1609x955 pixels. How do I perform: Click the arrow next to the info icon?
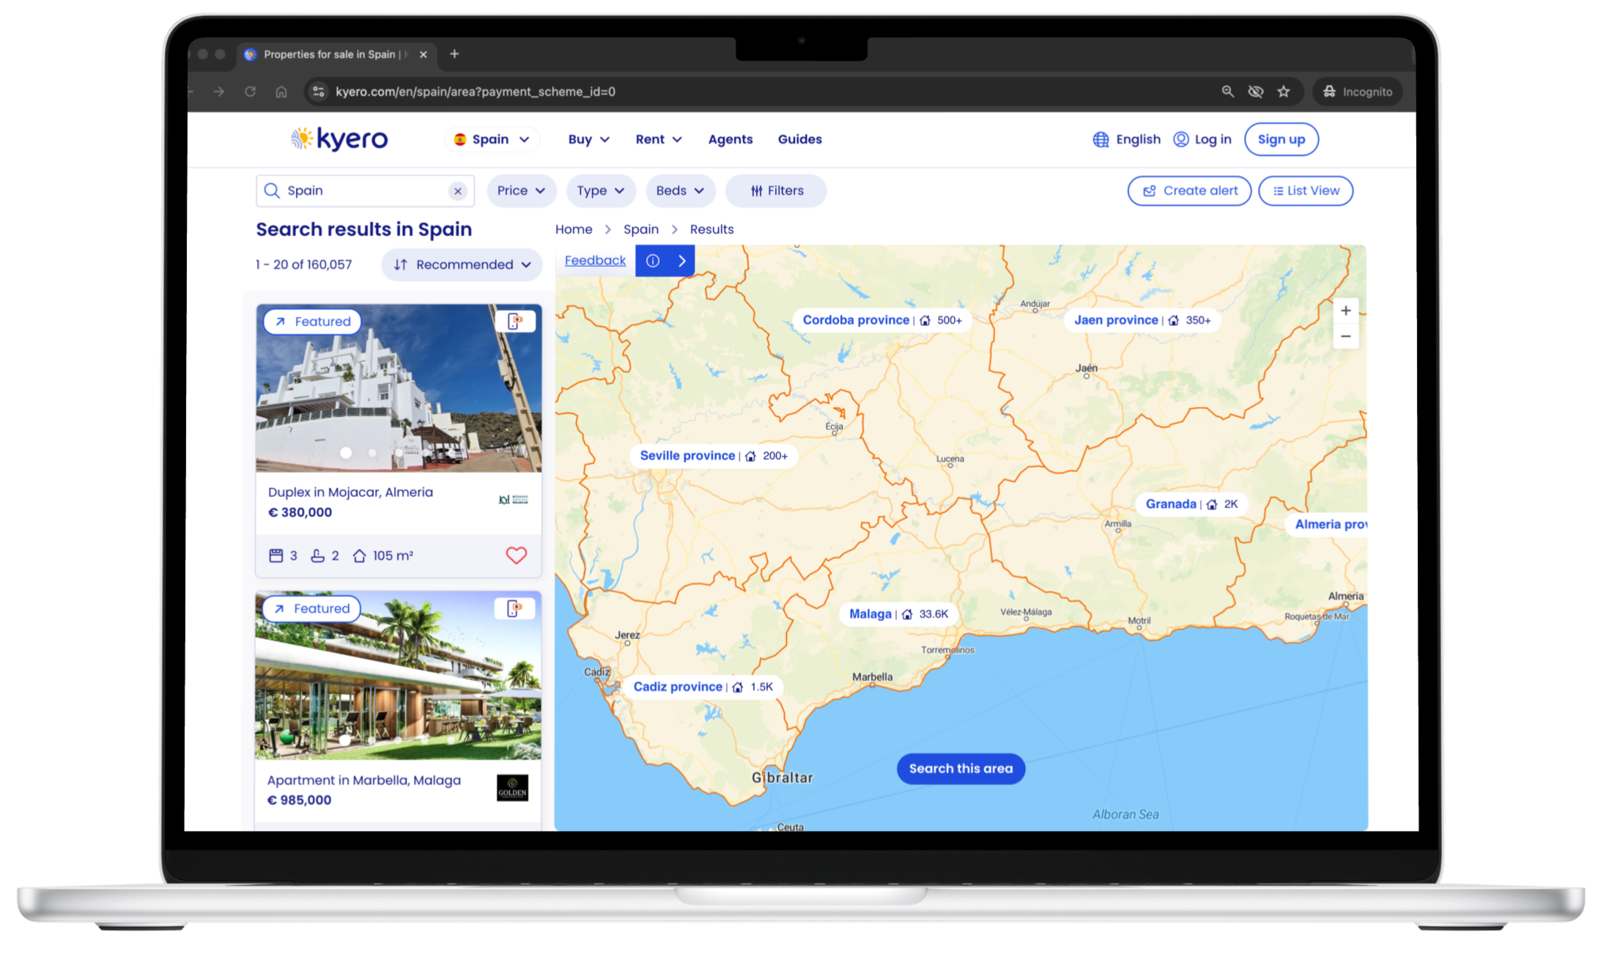[x=681, y=261]
